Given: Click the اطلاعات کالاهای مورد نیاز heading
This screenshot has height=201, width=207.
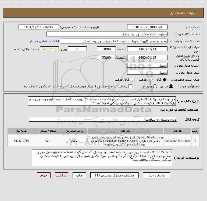Looking at the screenshot, I should click(x=179, y=110).
